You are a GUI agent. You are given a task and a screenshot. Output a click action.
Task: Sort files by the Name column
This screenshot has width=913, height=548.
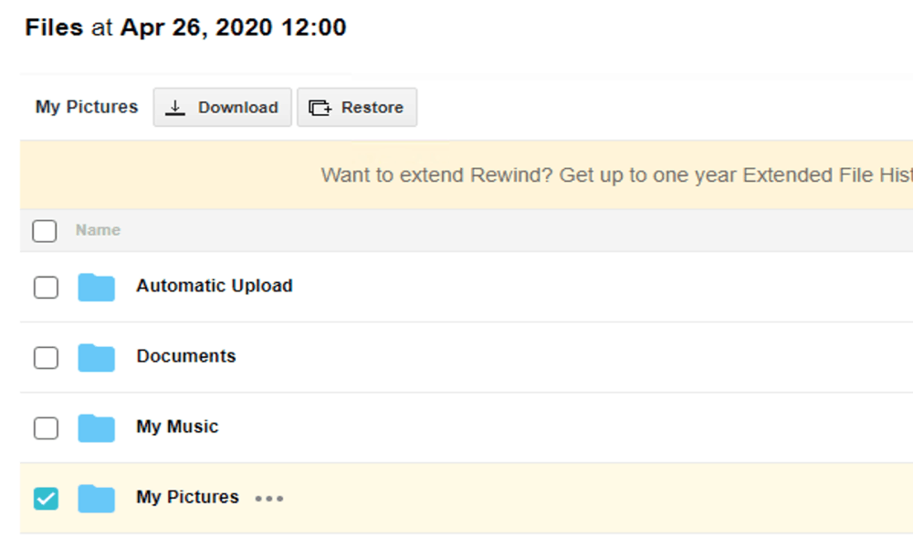point(98,230)
